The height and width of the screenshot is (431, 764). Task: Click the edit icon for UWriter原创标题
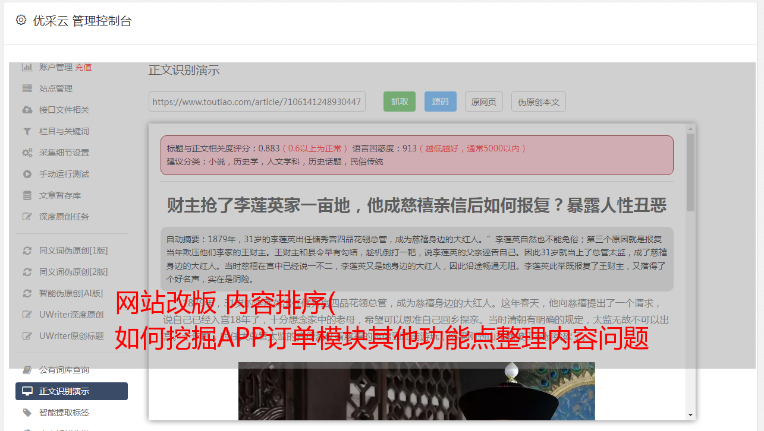click(x=27, y=336)
